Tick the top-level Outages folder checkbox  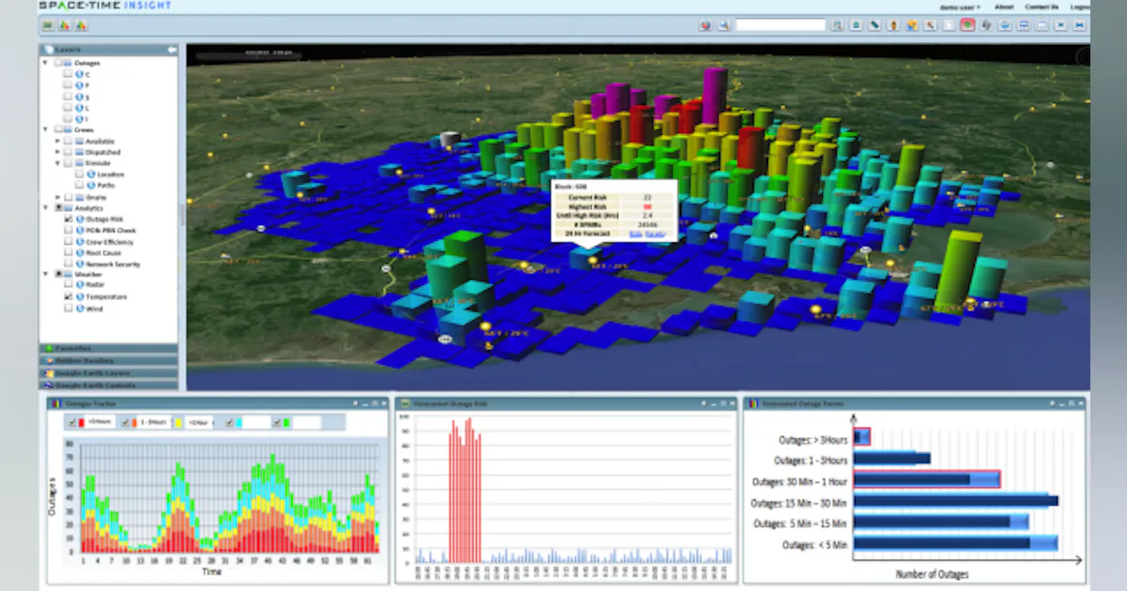tap(58, 63)
